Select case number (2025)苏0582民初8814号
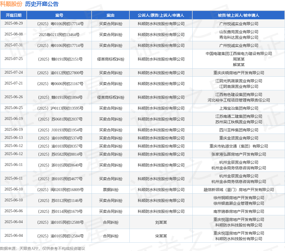Image resolution: width=285 pixels, height=251 pixels. coord(60,154)
